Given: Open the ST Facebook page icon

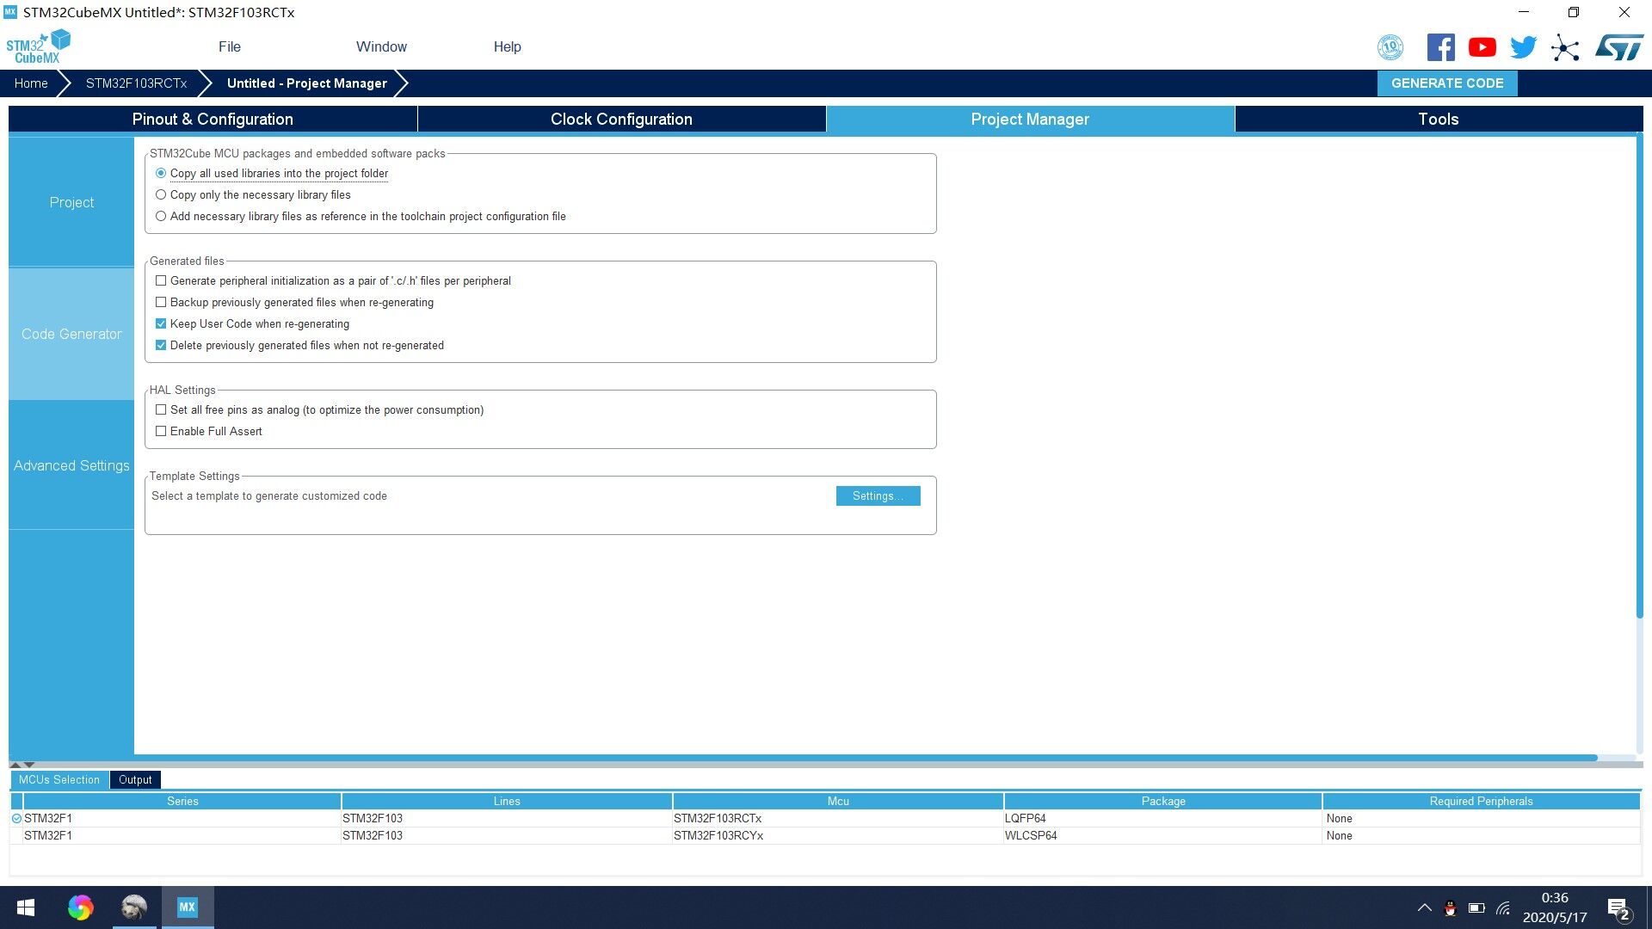Looking at the screenshot, I should coord(1440,47).
